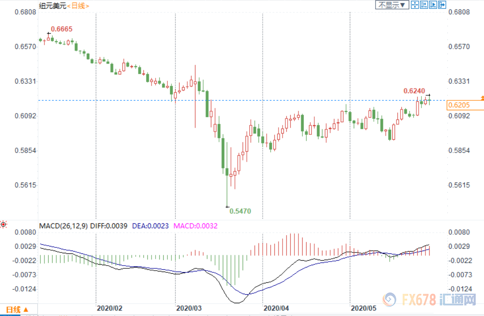Click the 0.6240 recent high marker

coord(414,91)
